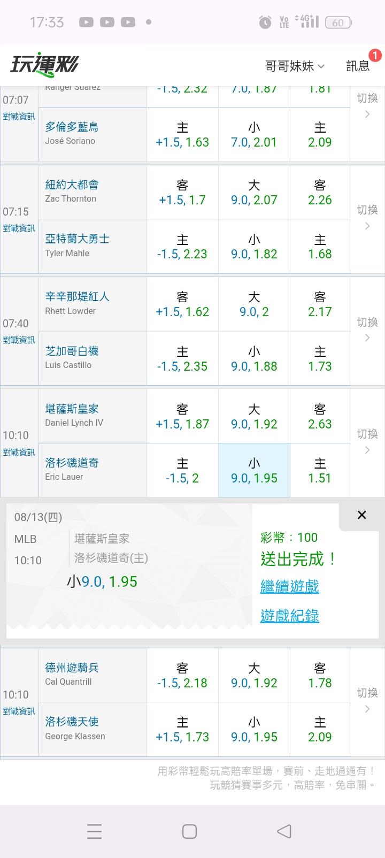The height and width of the screenshot is (858, 385).
Task: Tap the Android home square icon
Action: click(189, 831)
